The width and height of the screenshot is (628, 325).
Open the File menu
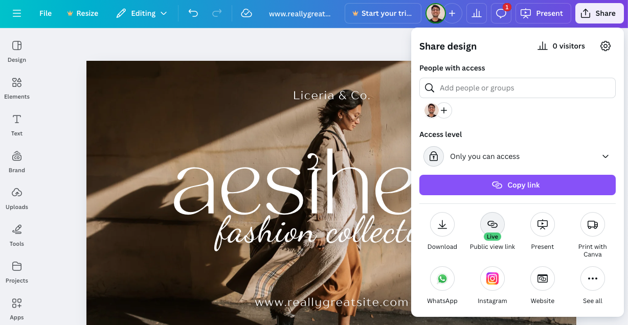[x=46, y=13]
